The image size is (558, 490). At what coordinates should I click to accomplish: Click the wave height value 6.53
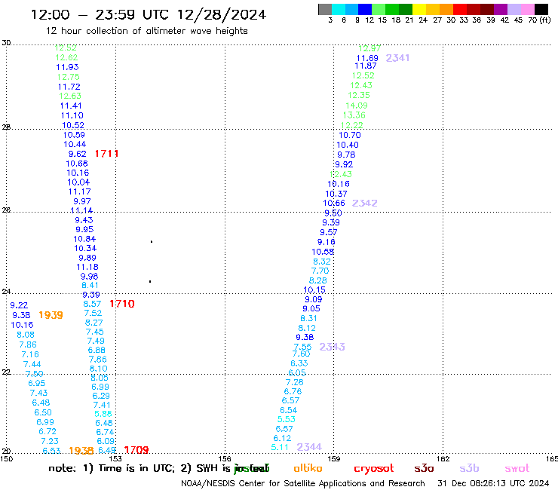tap(51, 451)
